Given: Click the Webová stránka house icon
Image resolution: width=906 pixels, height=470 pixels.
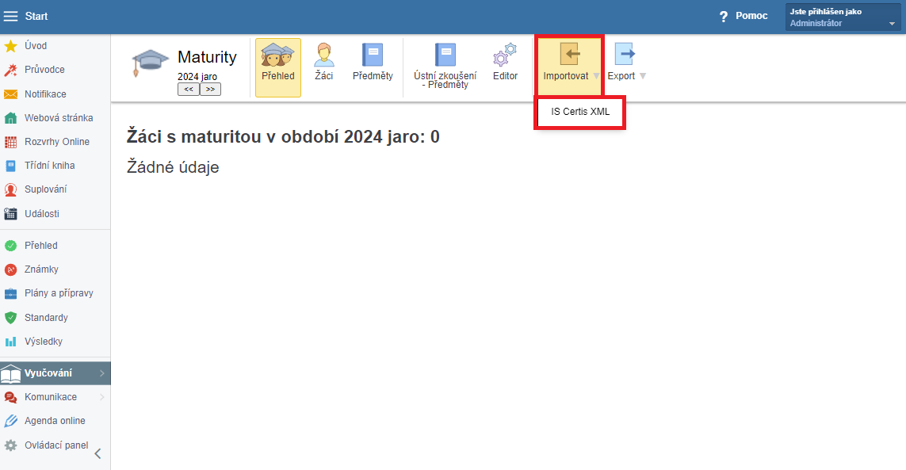Looking at the screenshot, I should tap(10, 118).
